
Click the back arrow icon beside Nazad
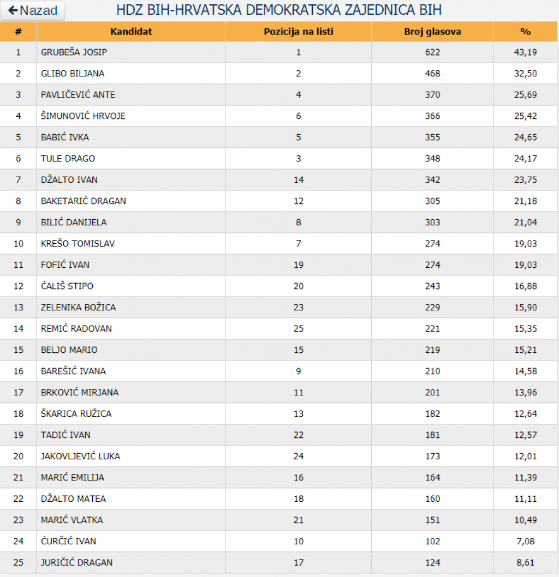13,10
